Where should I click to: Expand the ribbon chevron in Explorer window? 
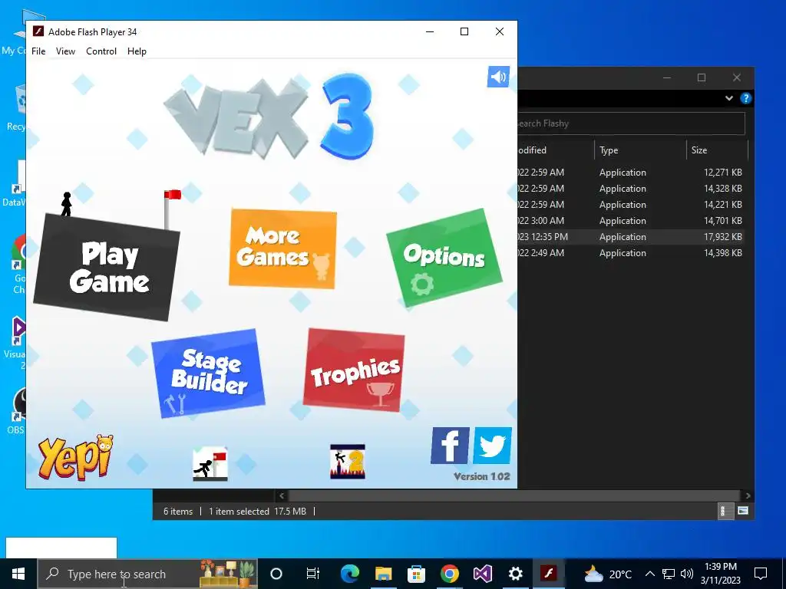pyautogui.click(x=729, y=98)
